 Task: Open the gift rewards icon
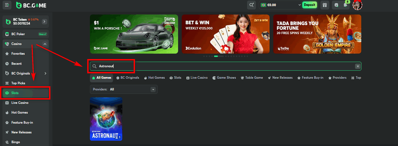tap(325, 5)
